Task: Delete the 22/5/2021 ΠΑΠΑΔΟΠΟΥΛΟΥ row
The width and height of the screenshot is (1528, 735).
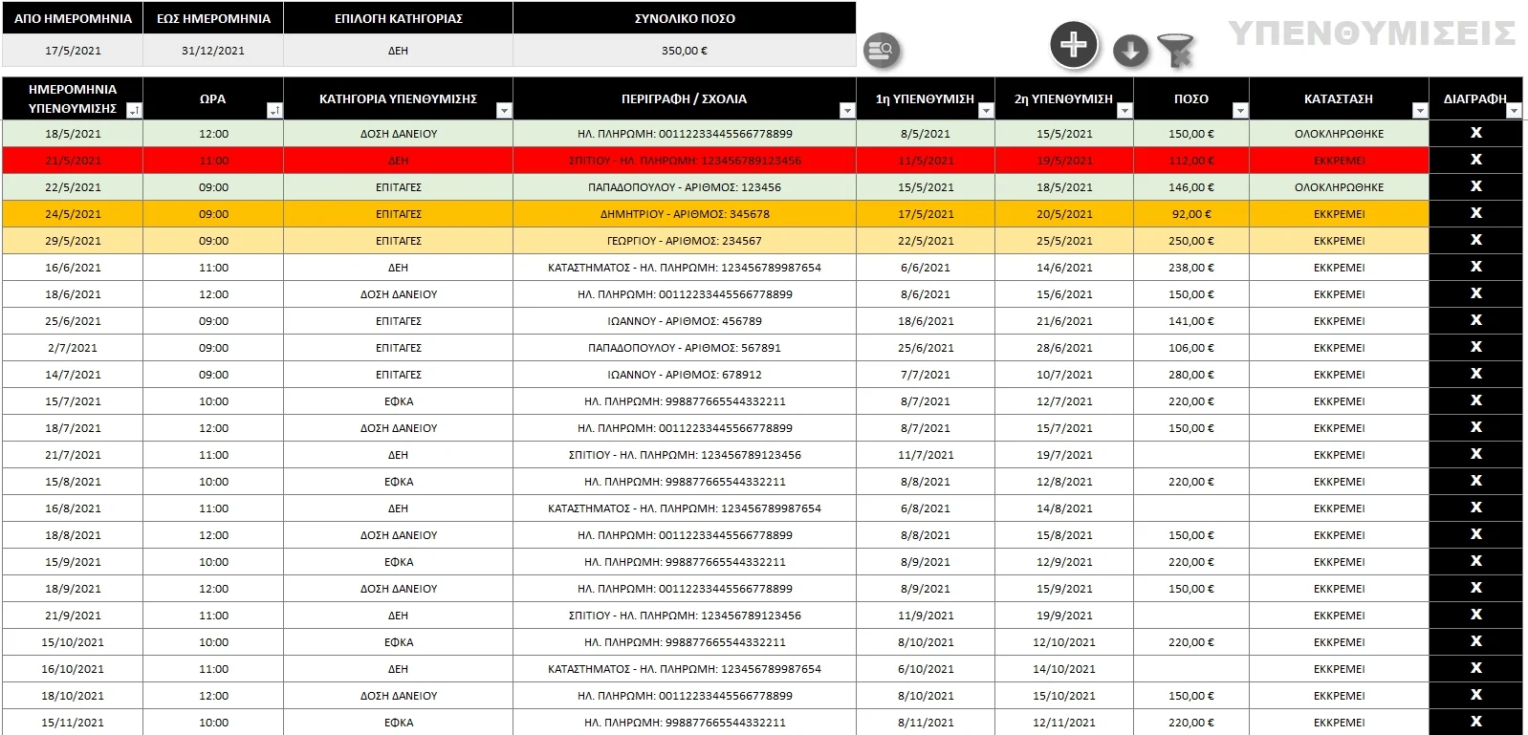Action: pos(1475,186)
